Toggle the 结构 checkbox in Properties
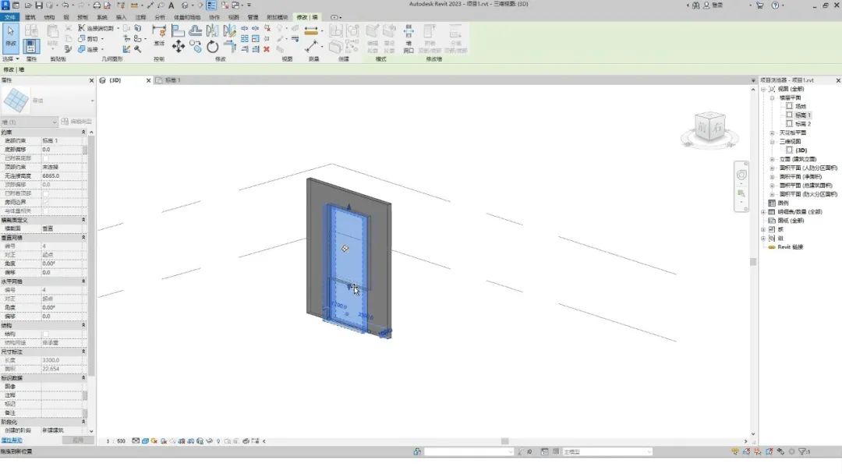 pyautogui.click(x=46, y=334)
